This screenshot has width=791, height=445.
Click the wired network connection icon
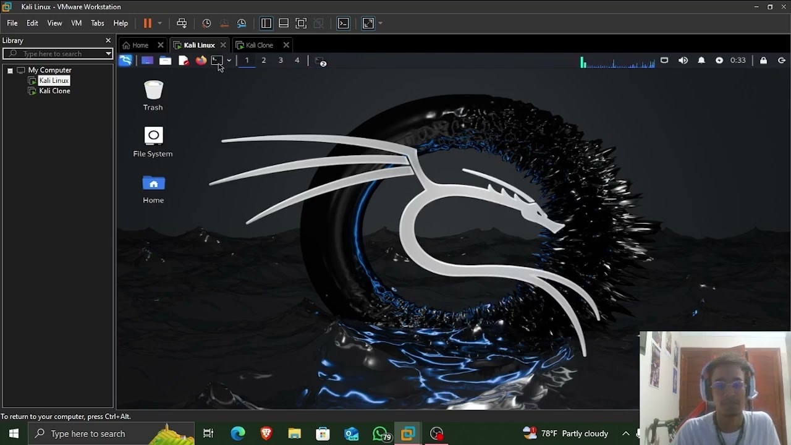pos(664,61)
